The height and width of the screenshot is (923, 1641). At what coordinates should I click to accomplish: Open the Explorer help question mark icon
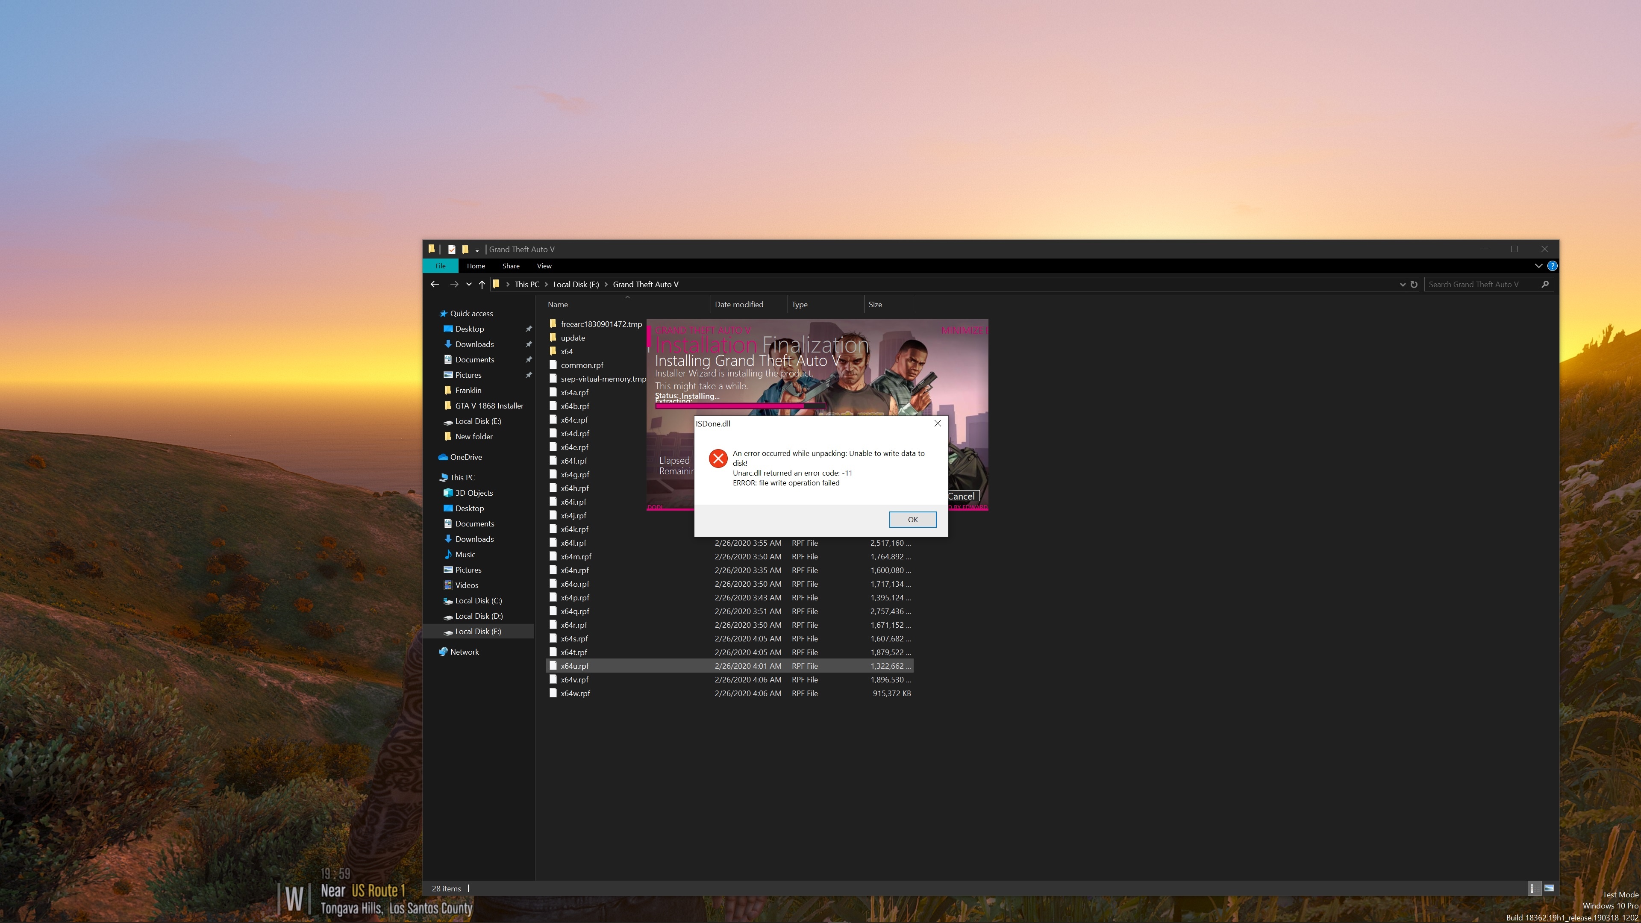tap(1552, 266)
